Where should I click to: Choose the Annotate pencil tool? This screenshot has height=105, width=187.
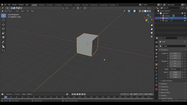pos(4,42)
